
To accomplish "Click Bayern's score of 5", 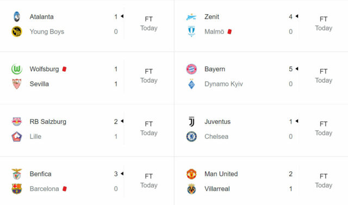I will tap(290, 69).
